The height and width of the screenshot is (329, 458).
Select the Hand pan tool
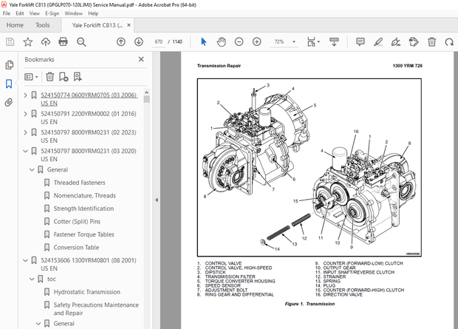click(221, 42)
